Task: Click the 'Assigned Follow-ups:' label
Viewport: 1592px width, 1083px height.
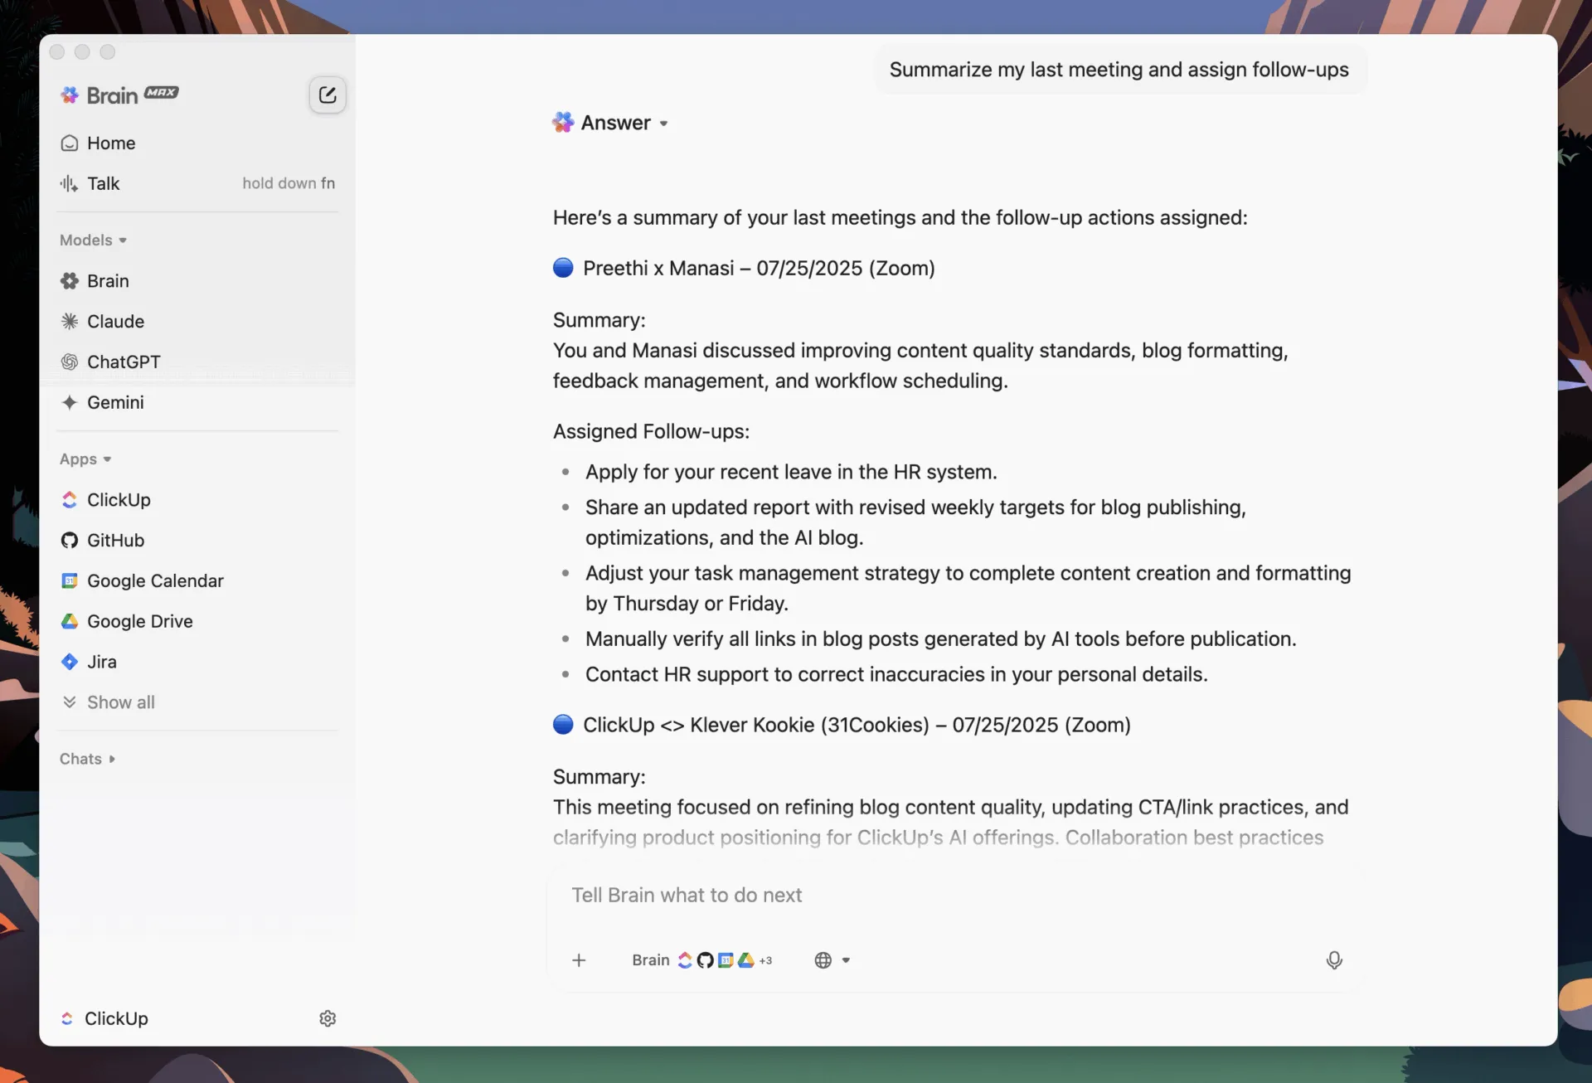Action: [x=651, y=432]
